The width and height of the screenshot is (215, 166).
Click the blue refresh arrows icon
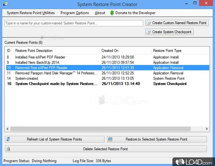[8, 139]
